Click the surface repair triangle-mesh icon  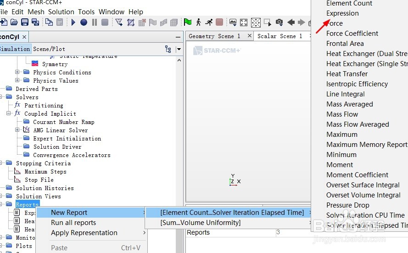[119, 22]
